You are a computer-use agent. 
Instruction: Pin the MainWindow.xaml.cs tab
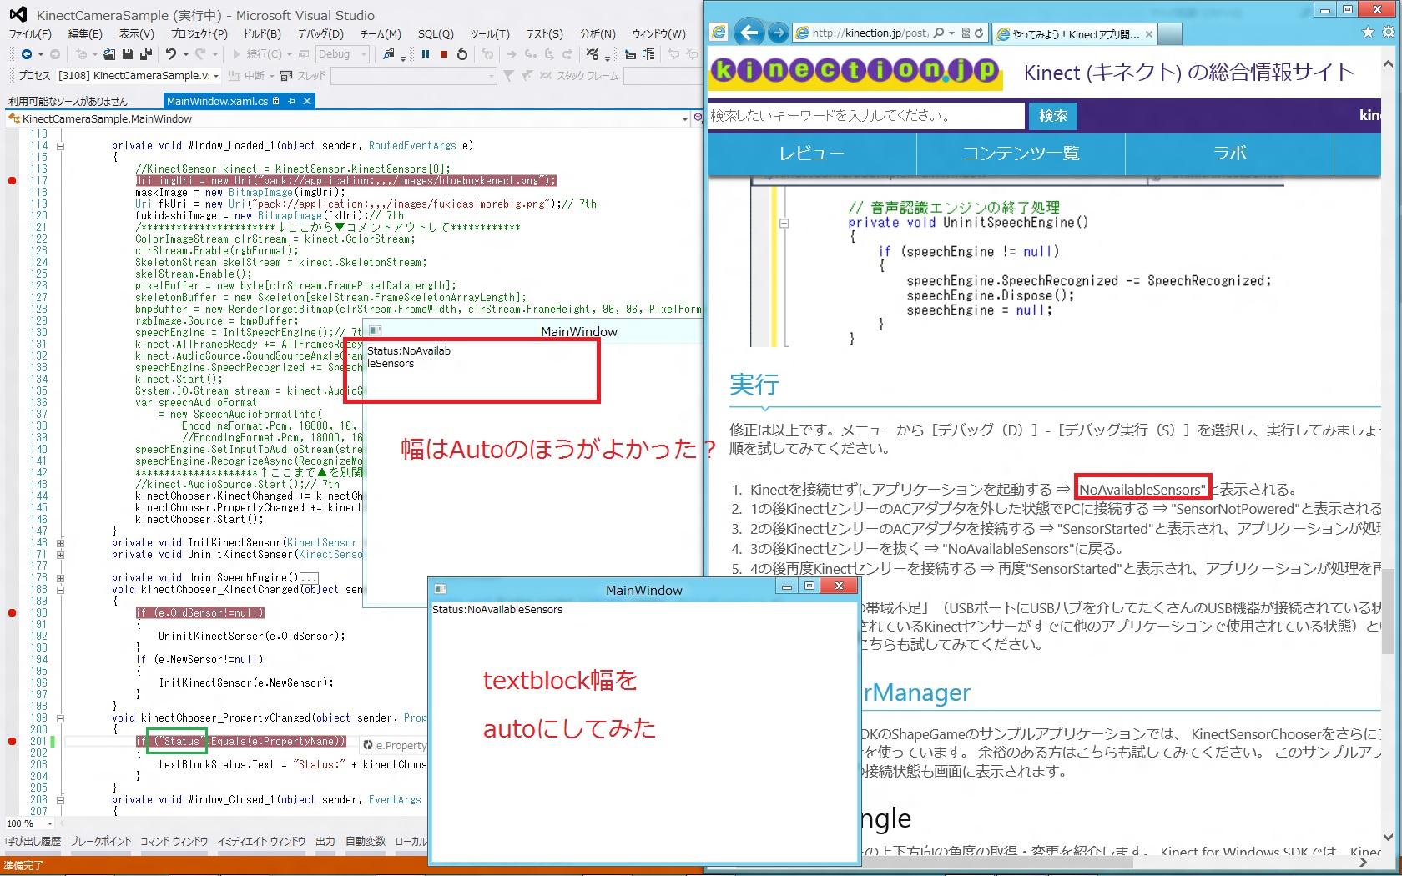[x=291, y=101]
